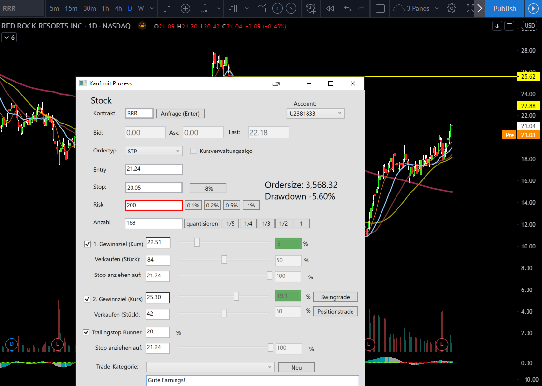Uncheck the 1. Gewinnziel checkbox
Image resolution: width=542 pixels, height=386 pixels.
coord(88,244)
